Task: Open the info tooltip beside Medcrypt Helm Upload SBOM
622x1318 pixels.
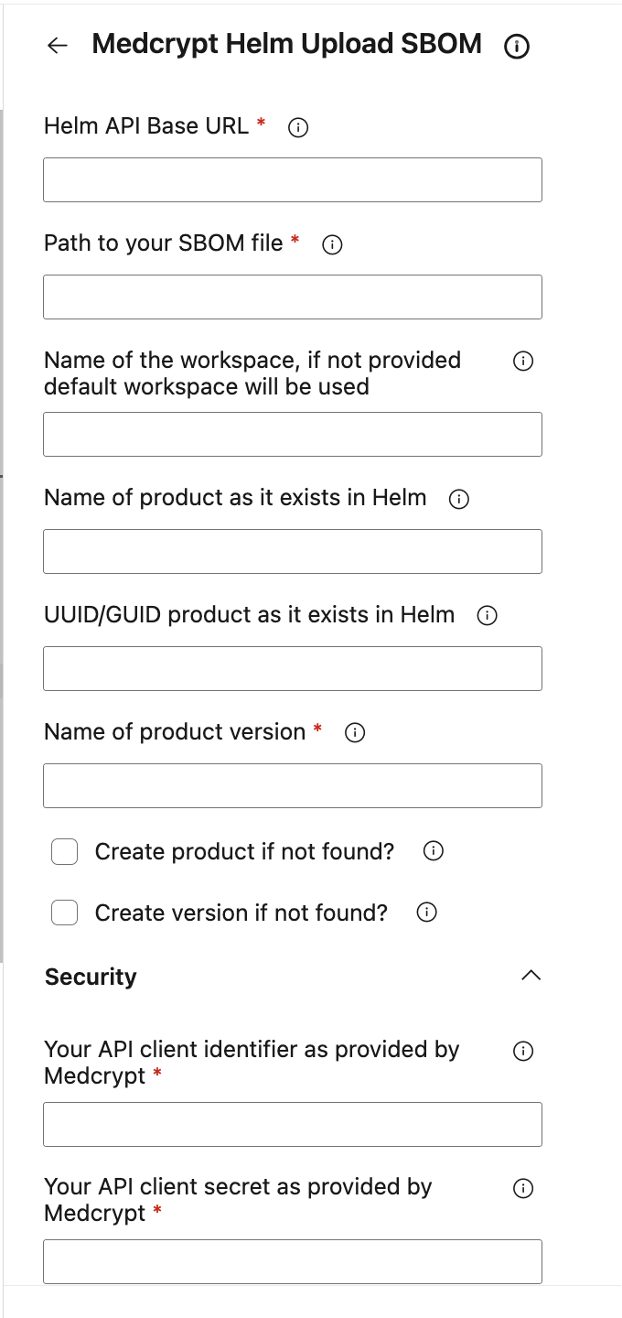Action: [517, 46]
